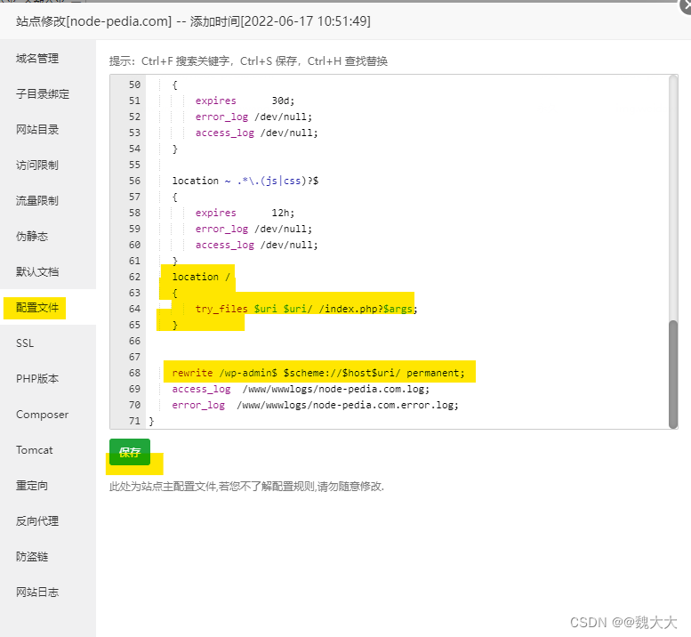Viewport: 691px width, 637px height.
Task: Click the 'expires 30d;' line
Action: pos(245,101)
